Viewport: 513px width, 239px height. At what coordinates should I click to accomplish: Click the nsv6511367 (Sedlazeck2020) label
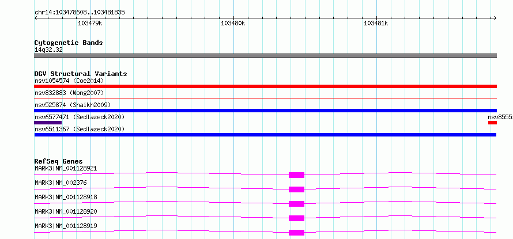[80, 129]
